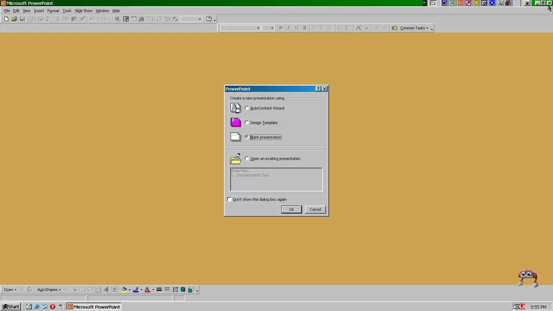Toggle Italic formatting button
The height and width of the screenshot is (311, 553).
click(289, 28)
